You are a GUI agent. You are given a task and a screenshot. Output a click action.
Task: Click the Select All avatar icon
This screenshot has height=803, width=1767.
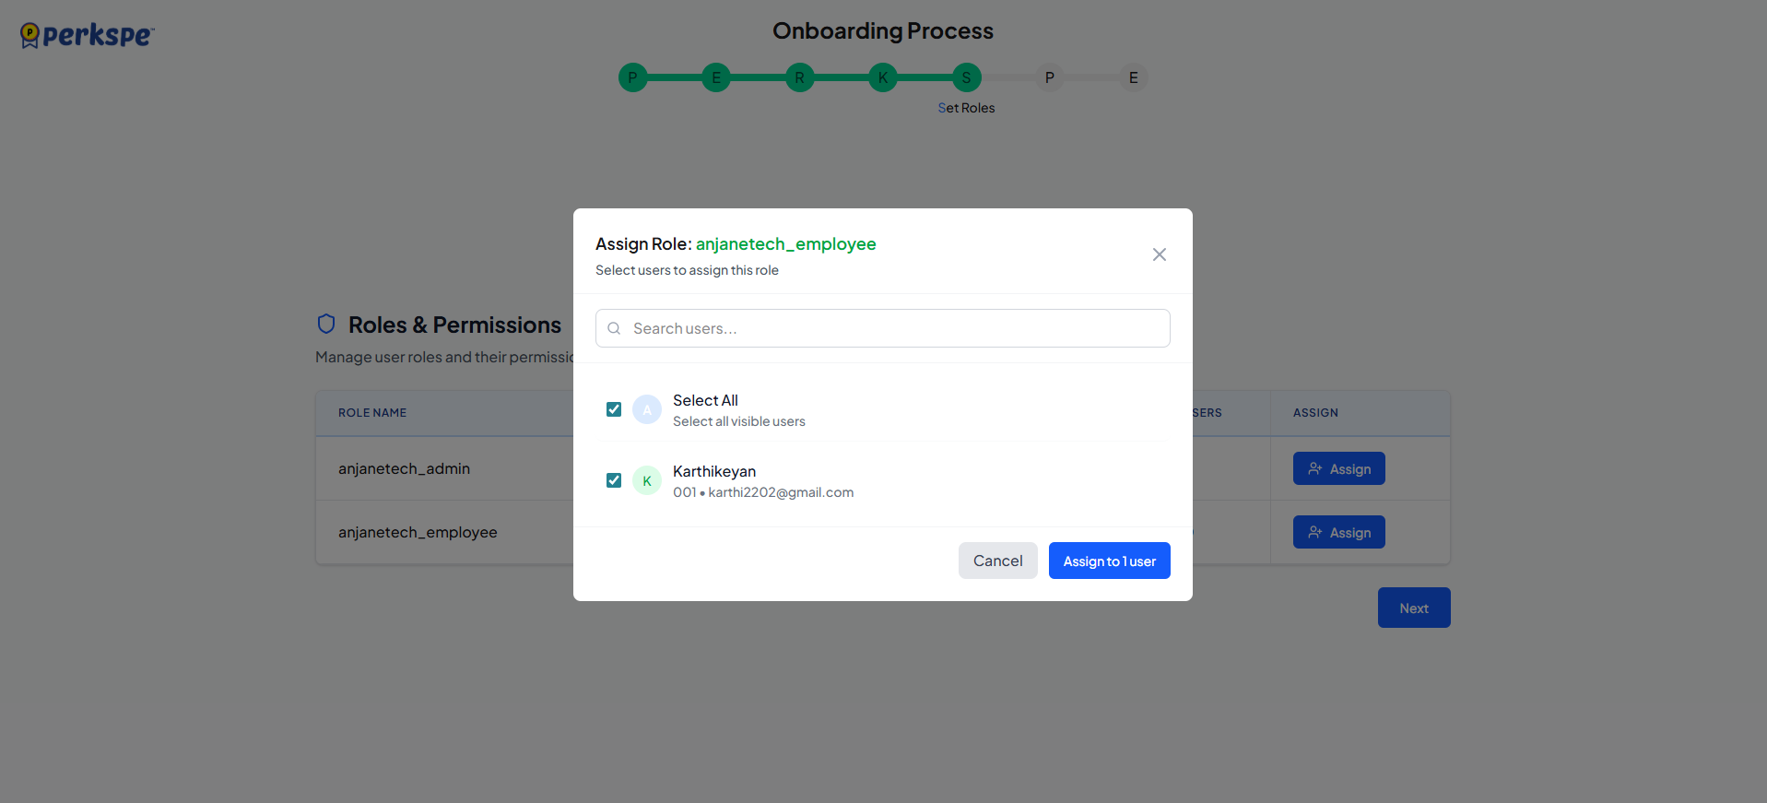pos(647,409)
